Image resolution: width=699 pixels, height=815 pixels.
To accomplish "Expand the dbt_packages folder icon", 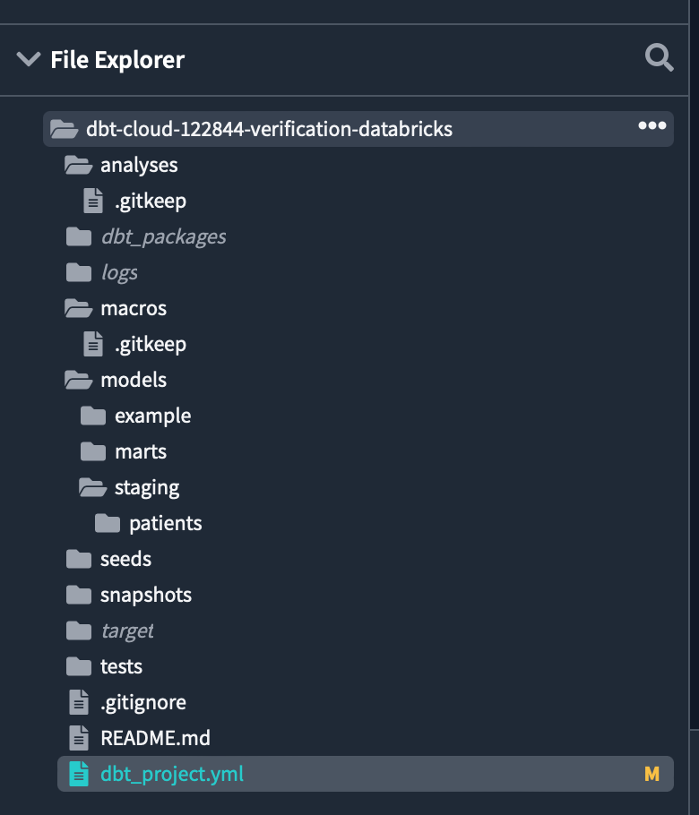I will pos(79,237).
